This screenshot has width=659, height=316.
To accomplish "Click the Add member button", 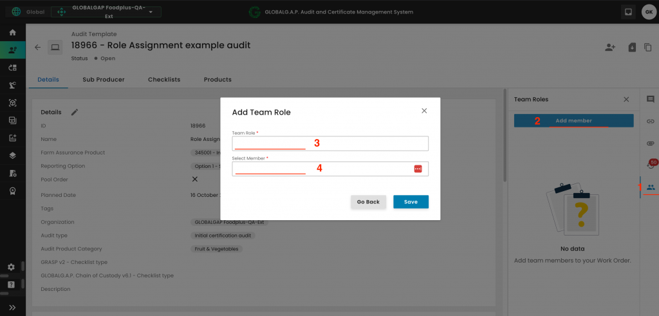I will [x=573, y=120].
